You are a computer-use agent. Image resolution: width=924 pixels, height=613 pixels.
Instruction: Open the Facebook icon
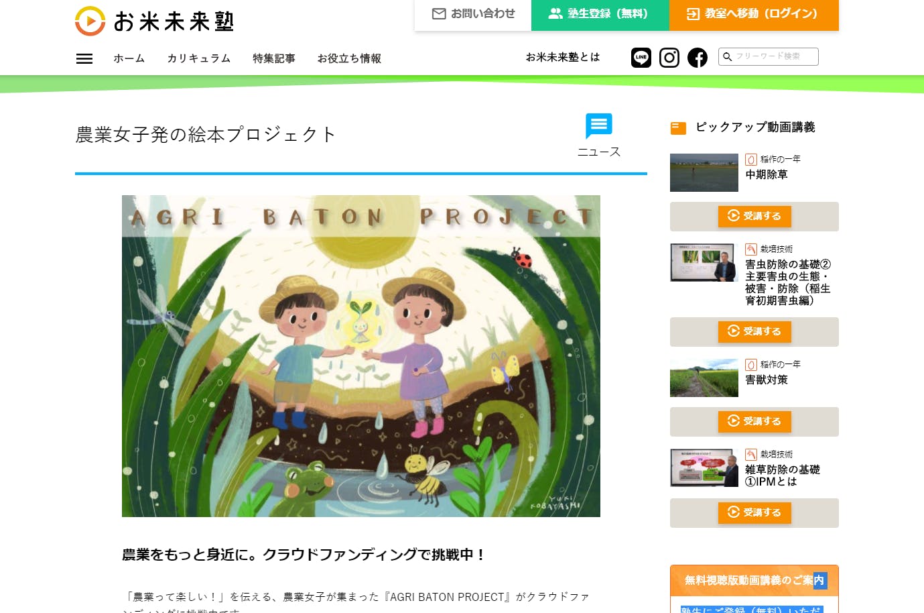(x=698, y=58)
